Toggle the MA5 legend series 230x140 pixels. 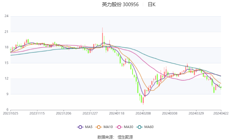85,127
